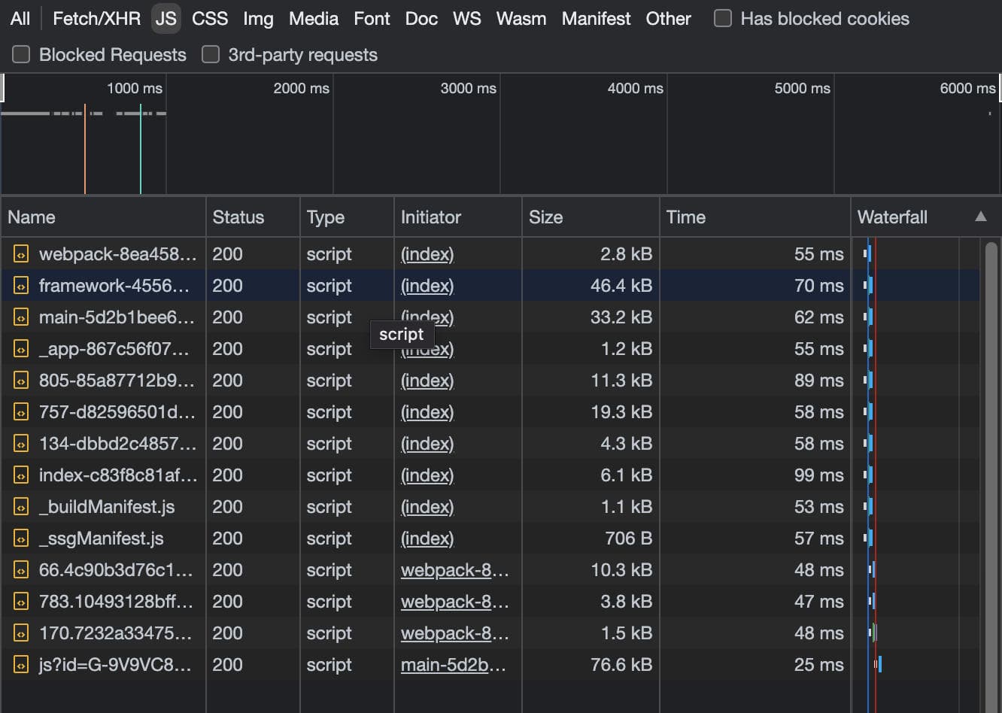Screen dimensions: 1002x713
Task: Select the script icon next to _buildManifest.js
Action: (x=21, y=507)
